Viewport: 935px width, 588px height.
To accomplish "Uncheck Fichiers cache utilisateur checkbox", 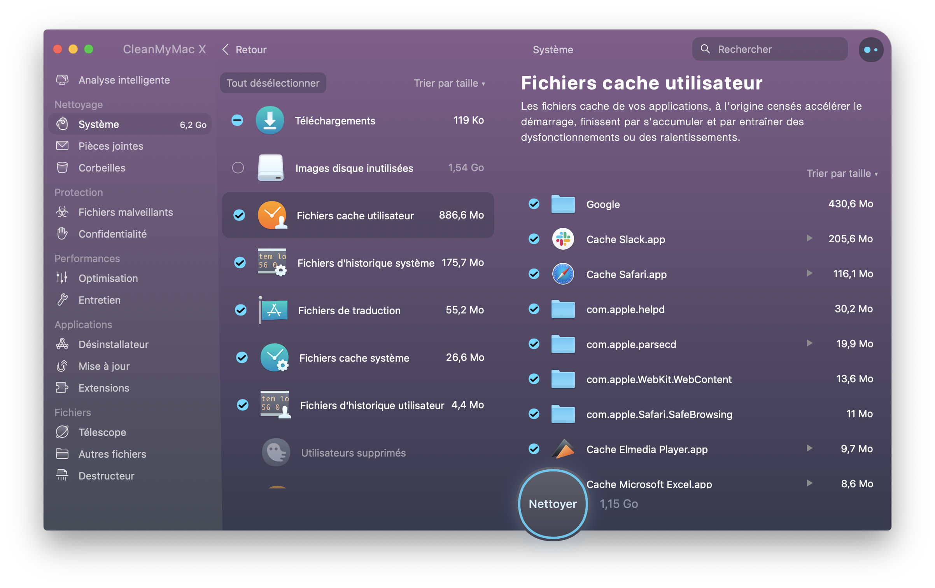I will [239, 215].
